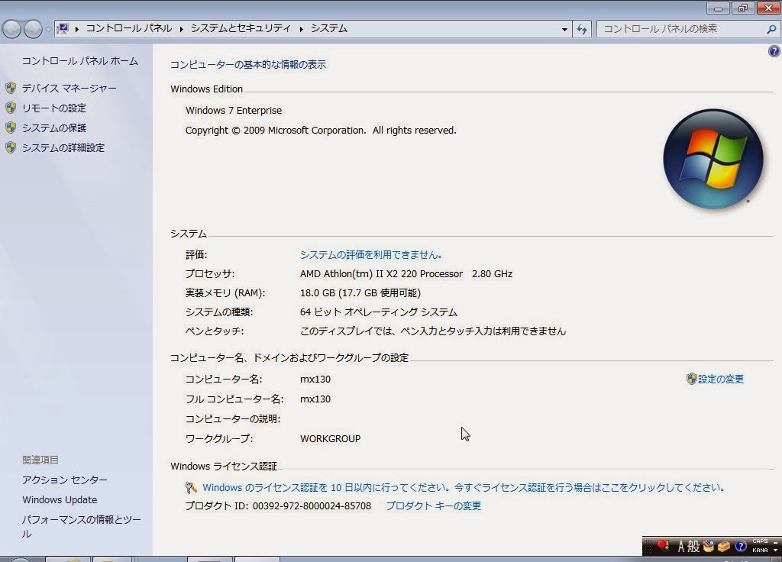
Task: Click the システム breadcrumb segment
Action: [328, 28]
